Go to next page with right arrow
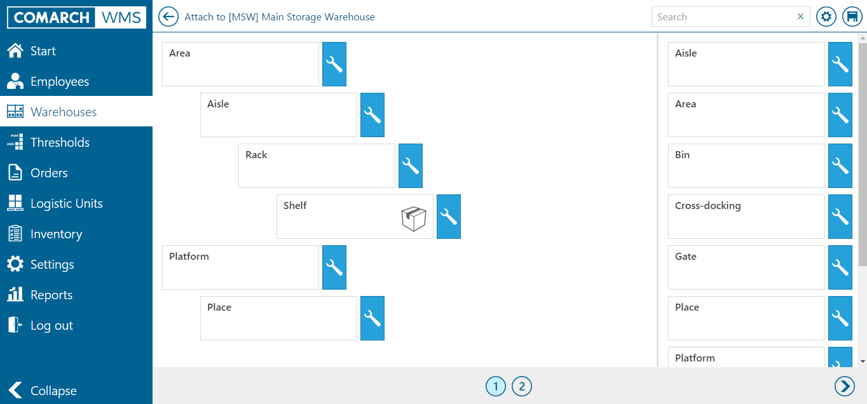The width and height of the screenshot is (867, 404). (844, 386)
